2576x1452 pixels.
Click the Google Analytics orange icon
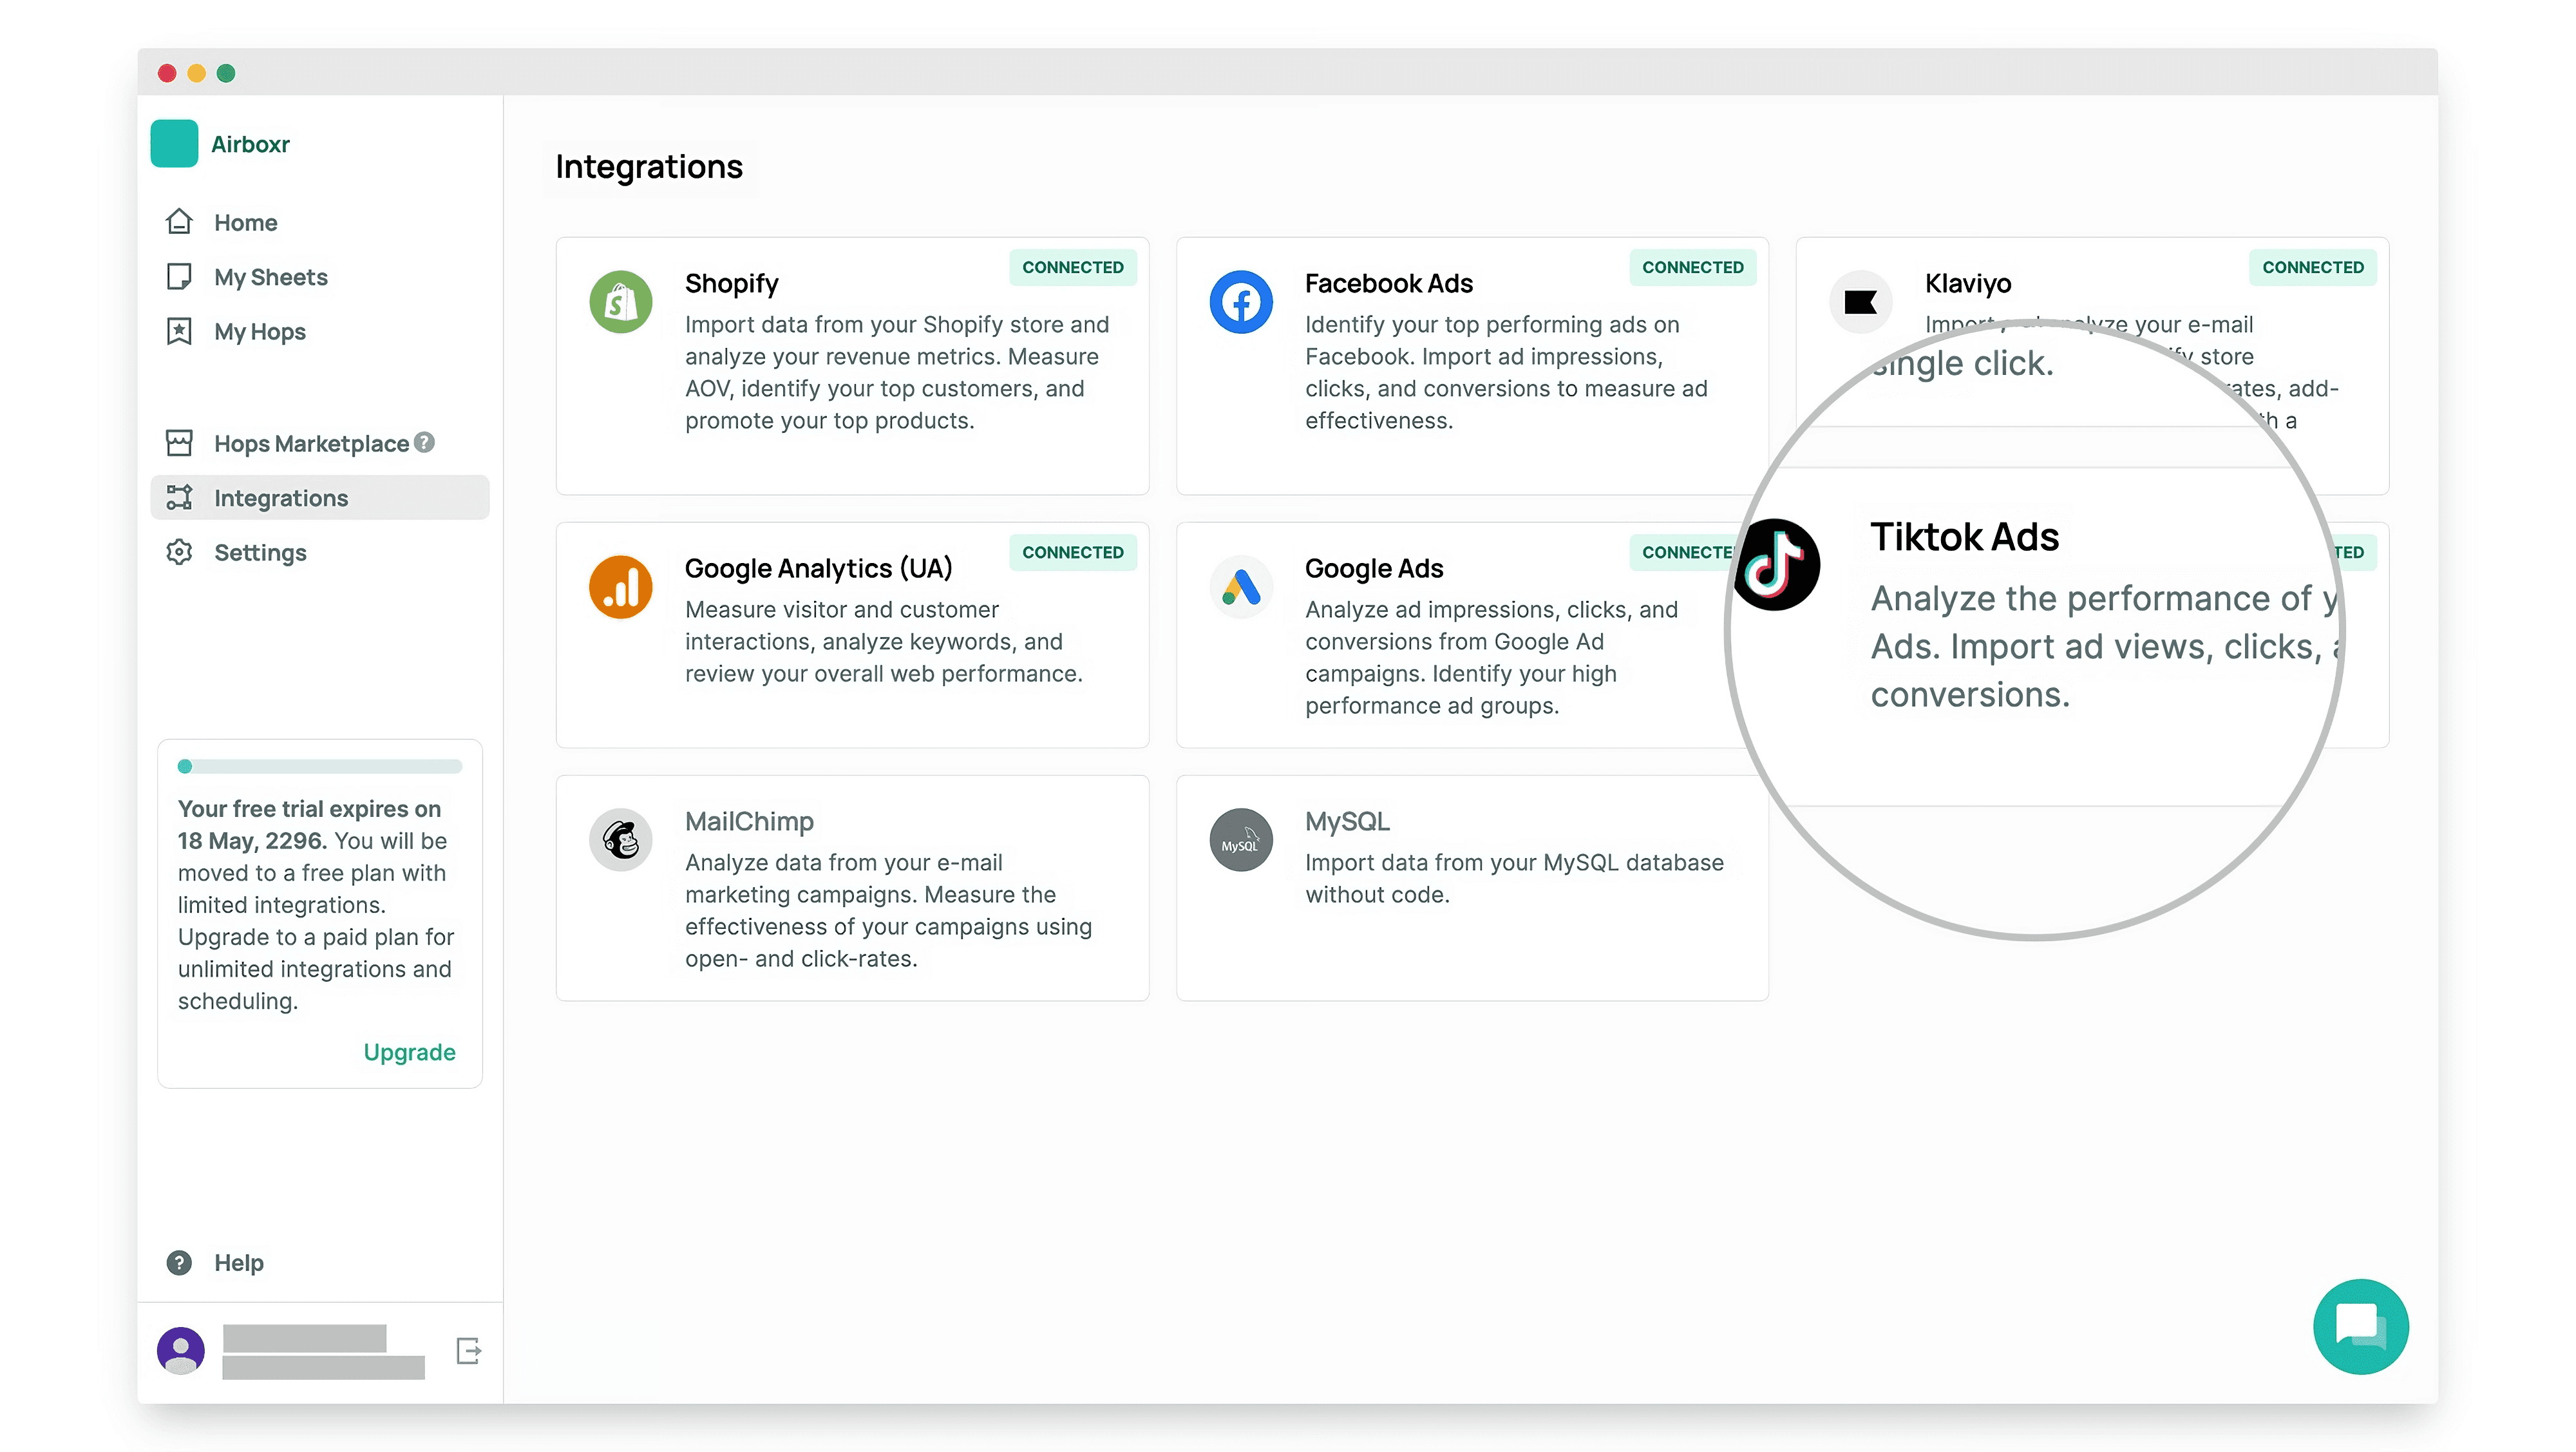620,587
